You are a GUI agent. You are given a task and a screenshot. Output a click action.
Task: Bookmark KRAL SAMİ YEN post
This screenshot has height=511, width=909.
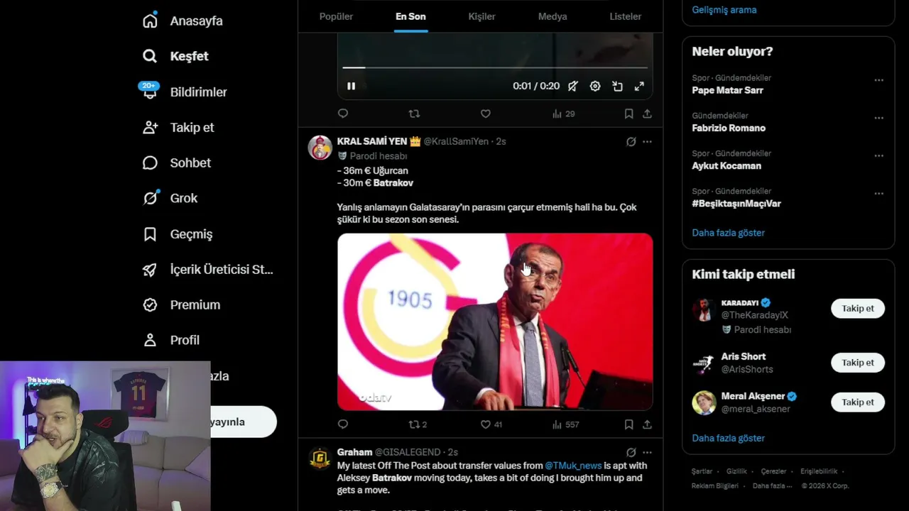(628, 424)
